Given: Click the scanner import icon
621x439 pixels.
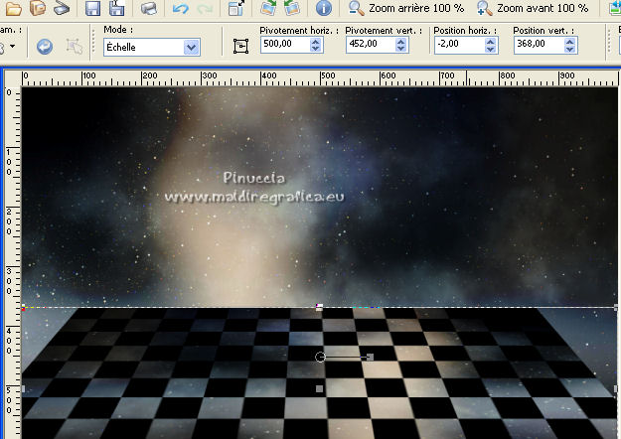Looking at the screenshot, I should coord(62,8).
